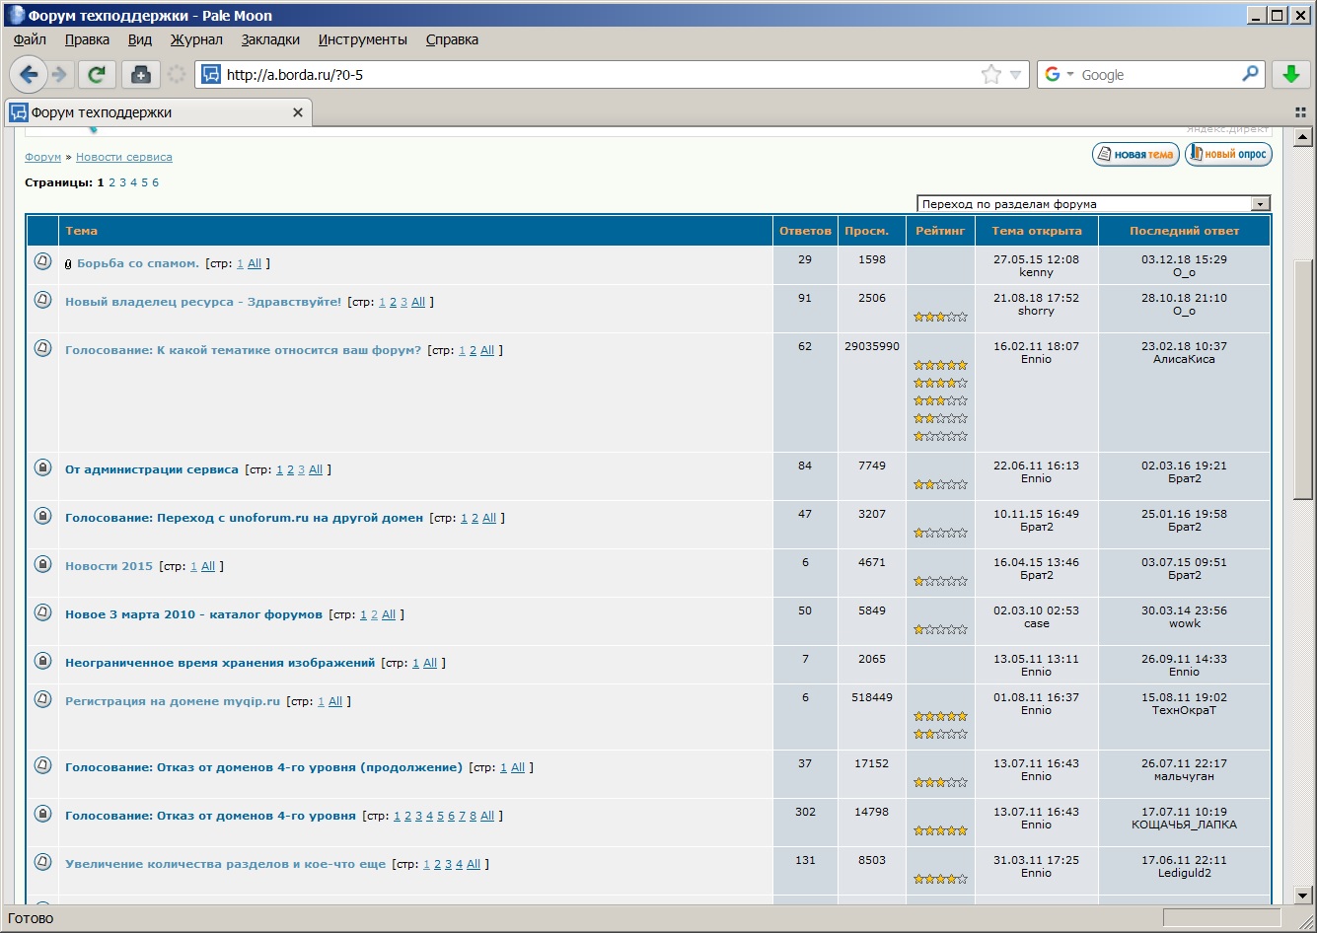
Task: Click the search magnifier icon
Action: pos(1250,74)
